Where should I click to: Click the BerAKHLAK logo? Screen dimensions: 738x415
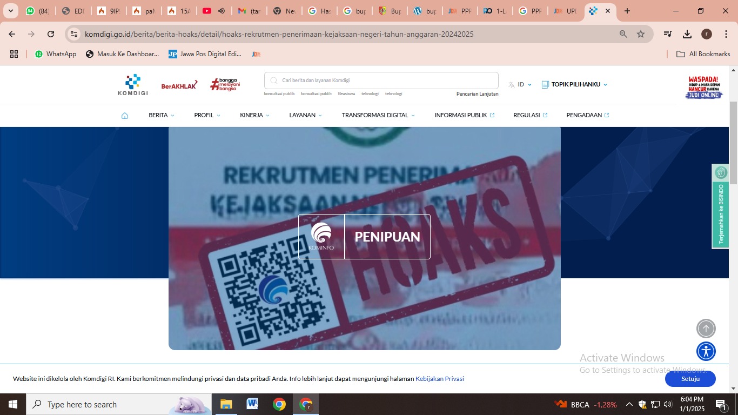[179, 85]
